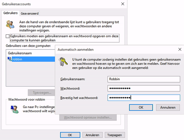Click Annuleren in Gebruikersaccounts window
This screenshot has height=140, width=184.
pyautogui.click(x=92, y=135)
